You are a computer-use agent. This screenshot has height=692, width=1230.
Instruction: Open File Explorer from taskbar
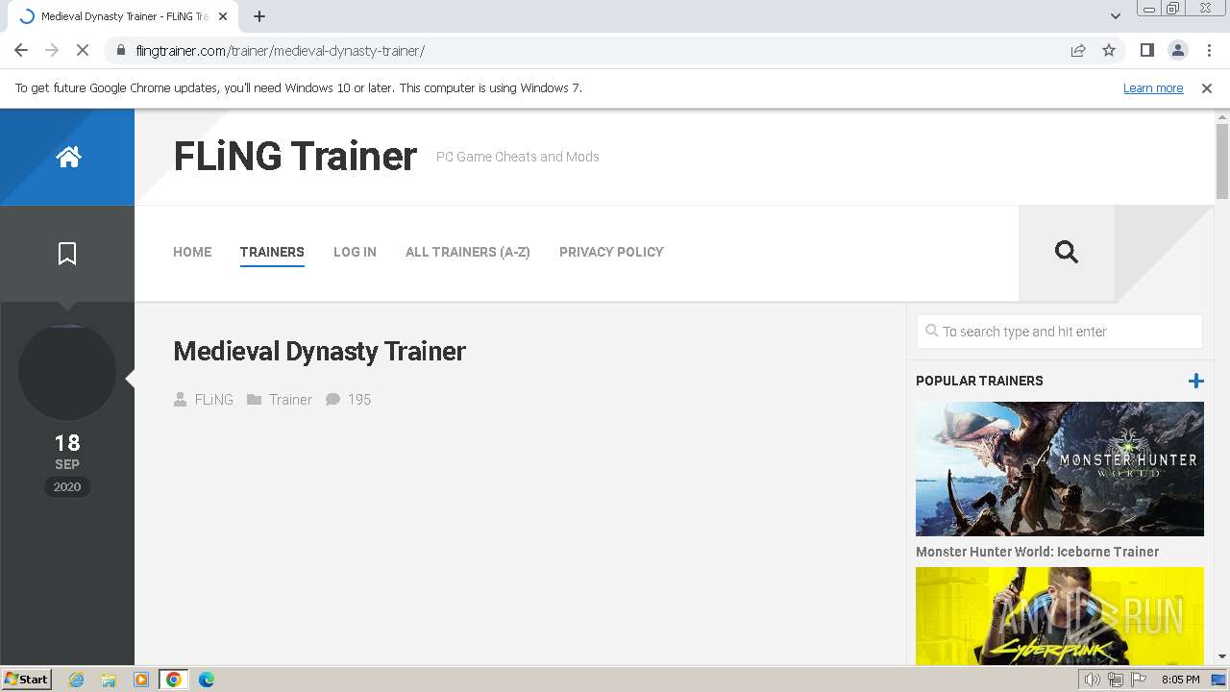tap(109, 680)
